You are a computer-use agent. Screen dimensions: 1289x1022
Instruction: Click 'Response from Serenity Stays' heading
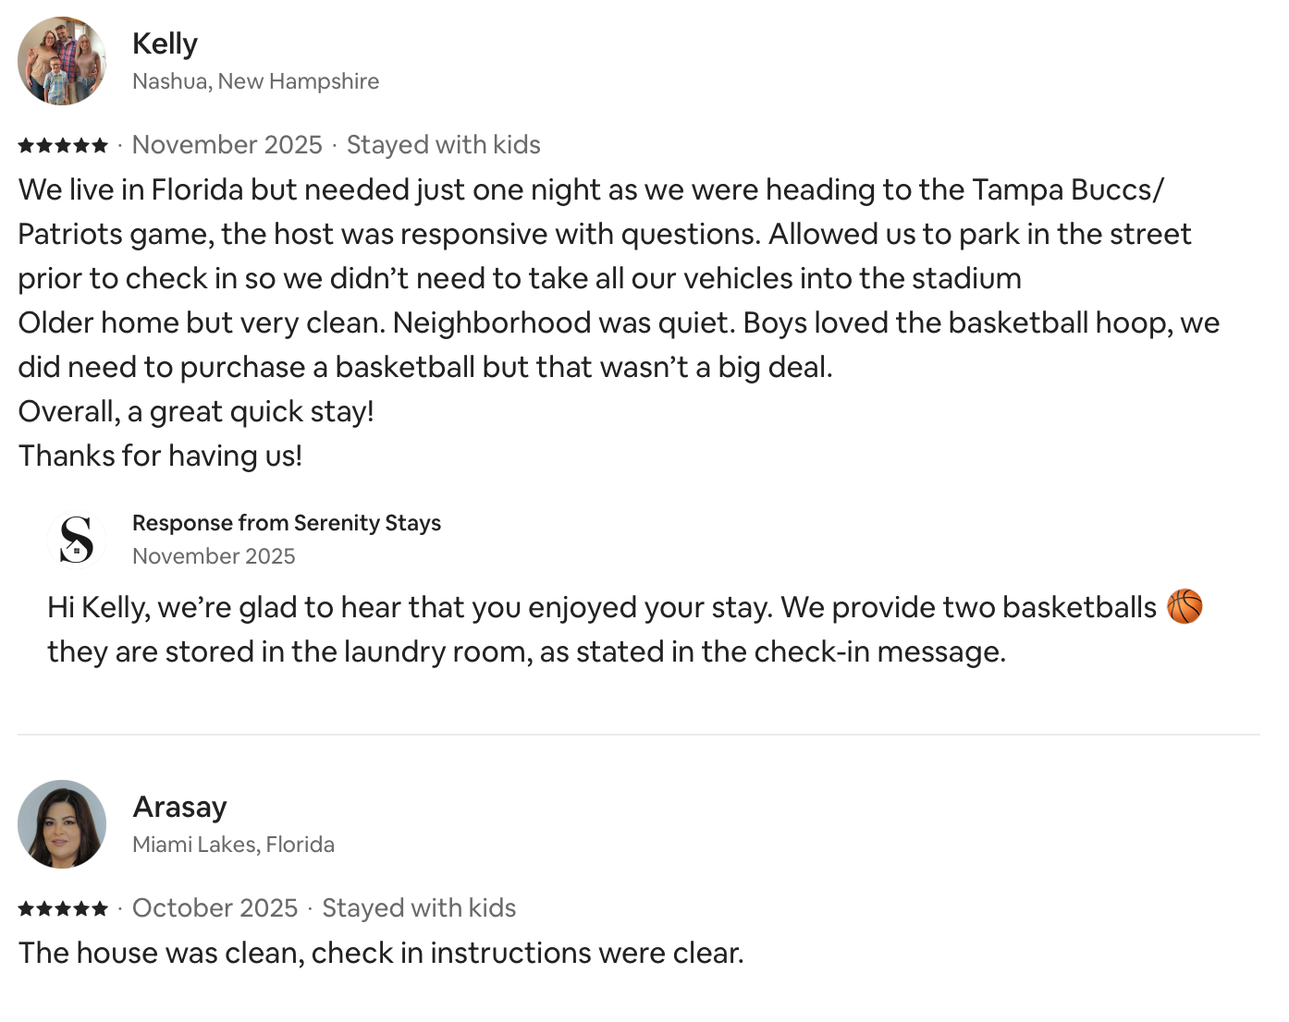coord(287,523)
